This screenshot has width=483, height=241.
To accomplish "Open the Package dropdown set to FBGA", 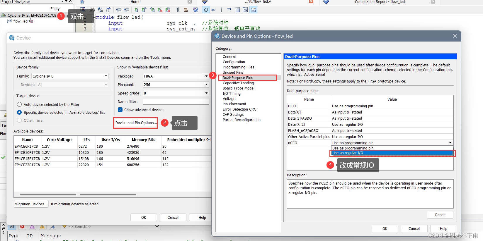I will click(x=176, y=76).
